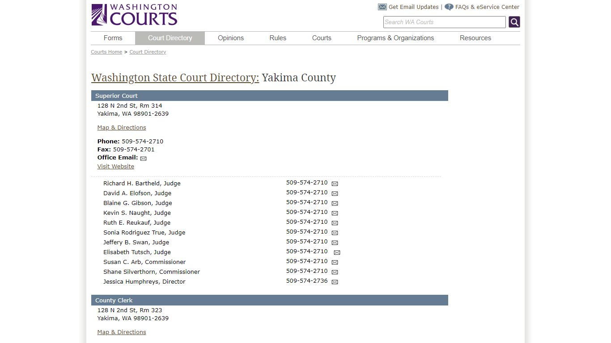This screenshot has width=611, height=343.
Task: Select the County Clerk section header
Action: (270, 300)
